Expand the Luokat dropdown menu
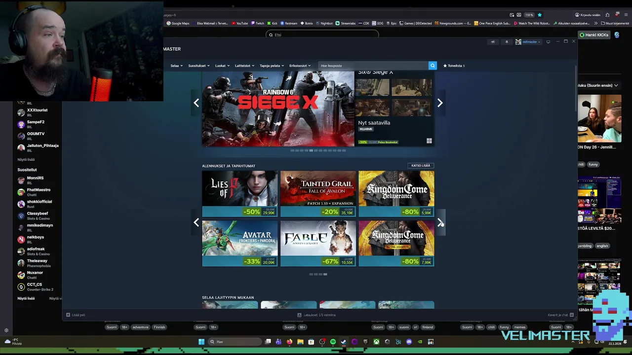632x355 pixels. click(222, 66)
